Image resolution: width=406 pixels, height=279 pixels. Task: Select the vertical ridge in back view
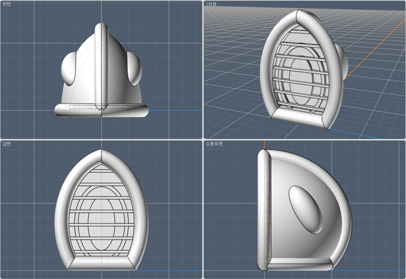[x=101, y=67]
